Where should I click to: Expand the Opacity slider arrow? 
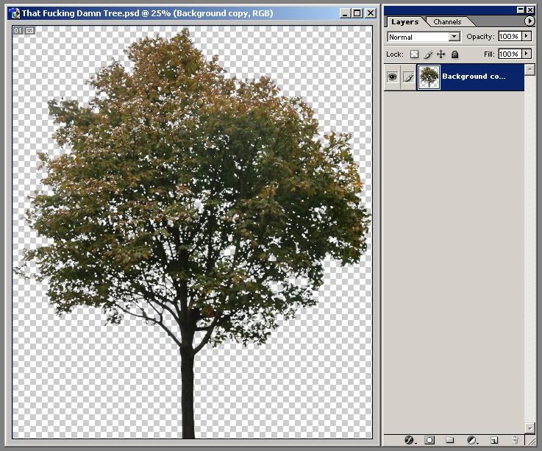pyautogui.click(x=526, y=36)
